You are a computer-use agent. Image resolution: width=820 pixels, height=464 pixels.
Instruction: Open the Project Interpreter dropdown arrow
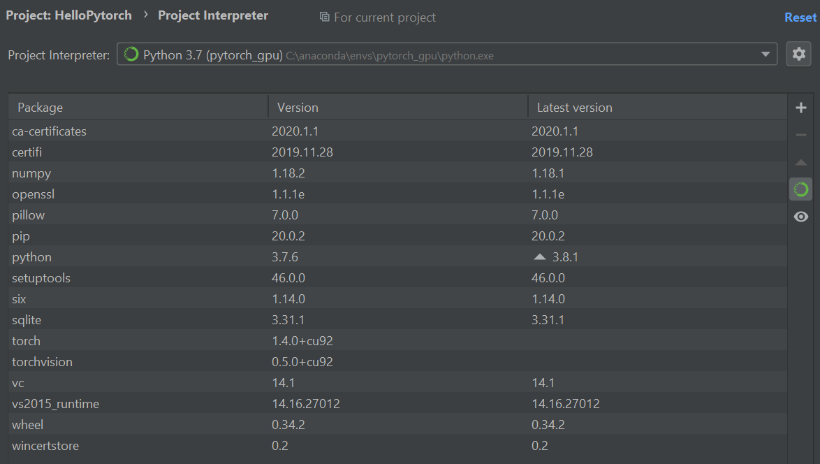pos(766,55)
